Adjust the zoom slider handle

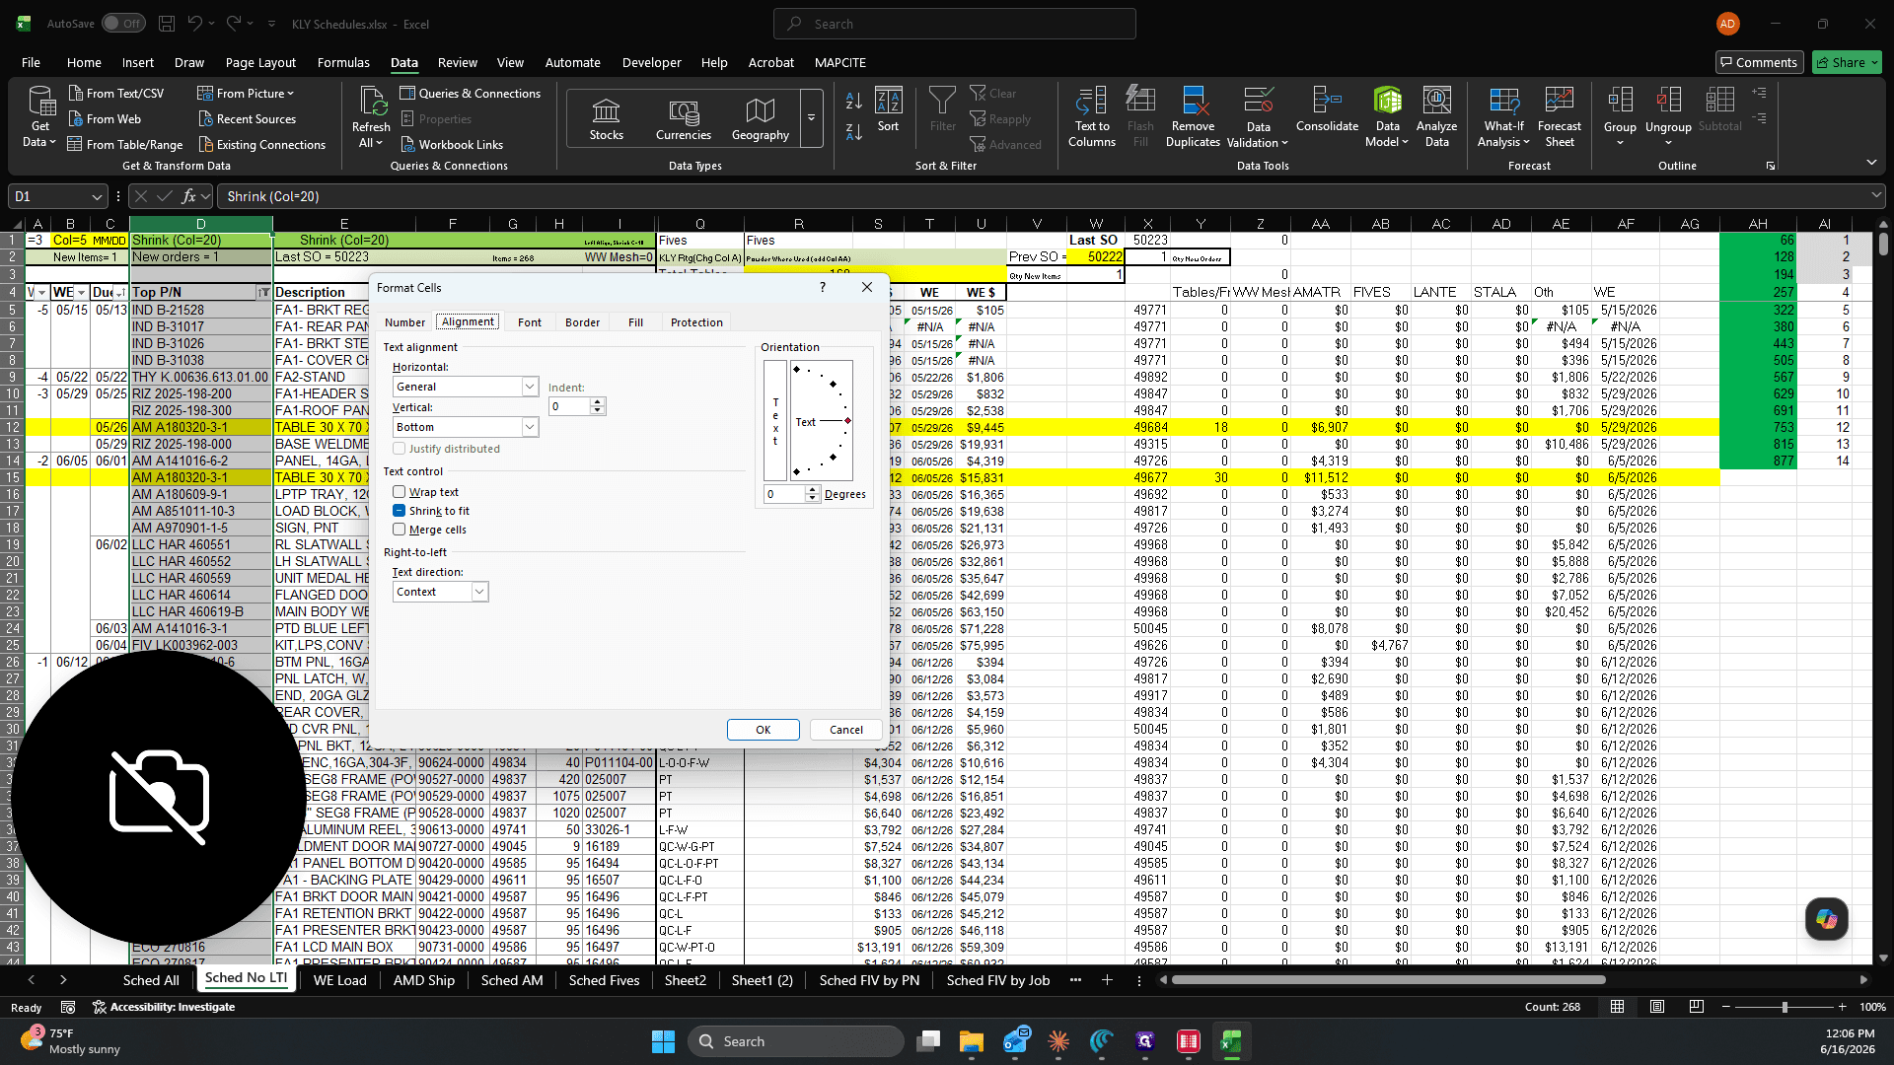click(1784, 1007)
